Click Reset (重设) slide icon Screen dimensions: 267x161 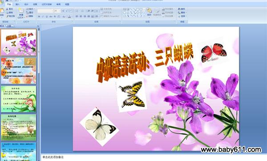tap(28, 12)
